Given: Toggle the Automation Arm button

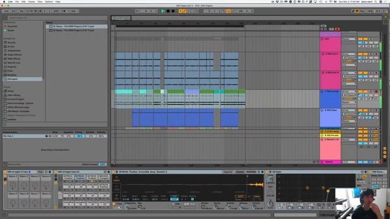Looking at the screenshot, I should pyautogui.click(x=185, y=11).
